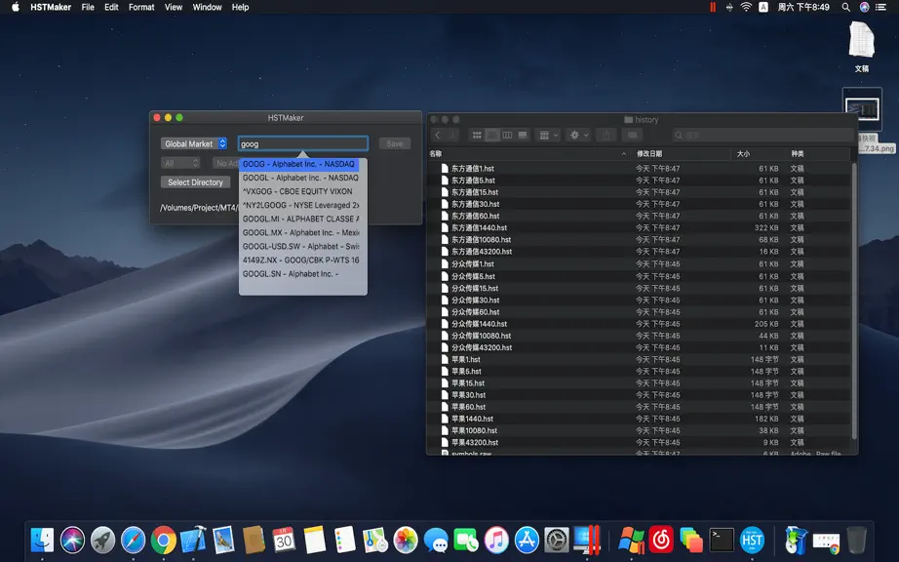The image size is (899, 562).
Task: Open Photos flower icon in dock
Action: pyautogui.click(x=406, y=541)
